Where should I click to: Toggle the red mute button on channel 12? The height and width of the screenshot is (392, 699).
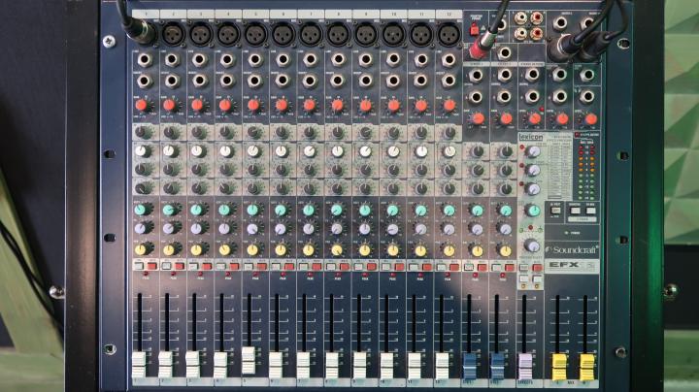[454, 267]
